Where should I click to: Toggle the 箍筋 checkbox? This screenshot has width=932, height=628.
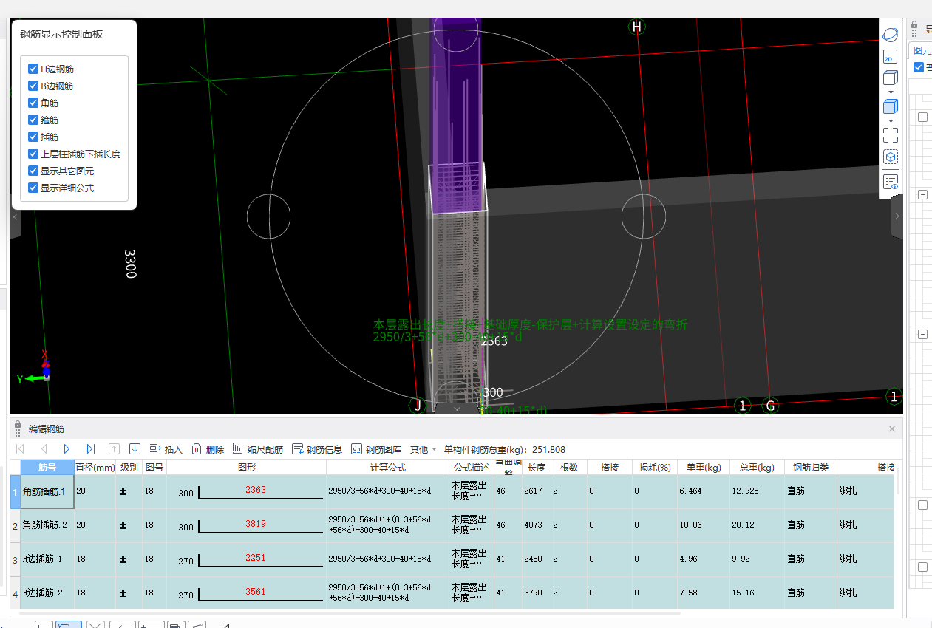click(x=33, y=120)
